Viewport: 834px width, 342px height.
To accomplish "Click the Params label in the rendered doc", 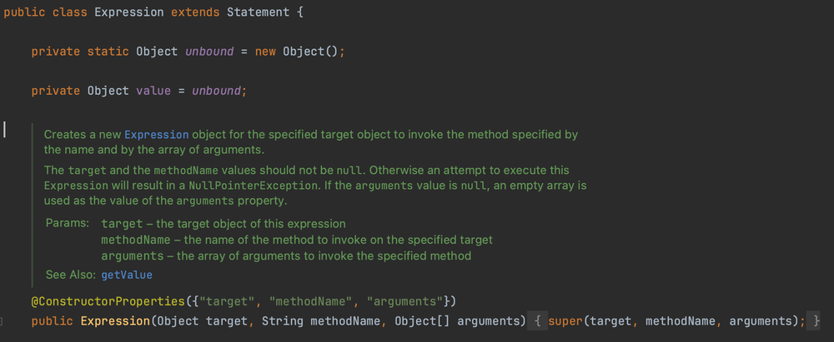I will click(x=67, y=224).
